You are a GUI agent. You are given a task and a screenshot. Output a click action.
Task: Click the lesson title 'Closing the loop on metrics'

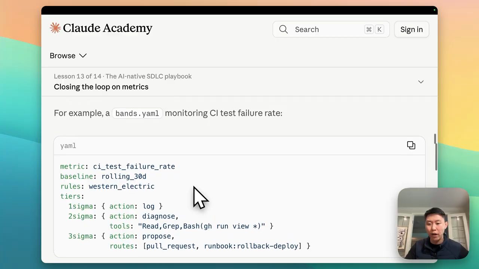pos(101,87)
